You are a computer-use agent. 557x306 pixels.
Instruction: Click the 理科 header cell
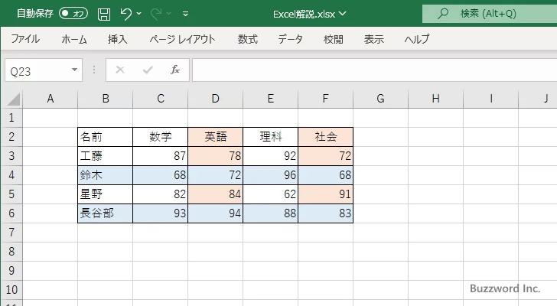coord(270,137)
